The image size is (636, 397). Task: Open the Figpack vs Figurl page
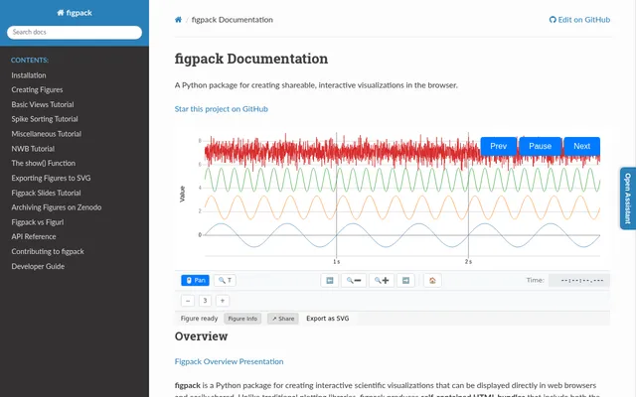coord(38,222)
